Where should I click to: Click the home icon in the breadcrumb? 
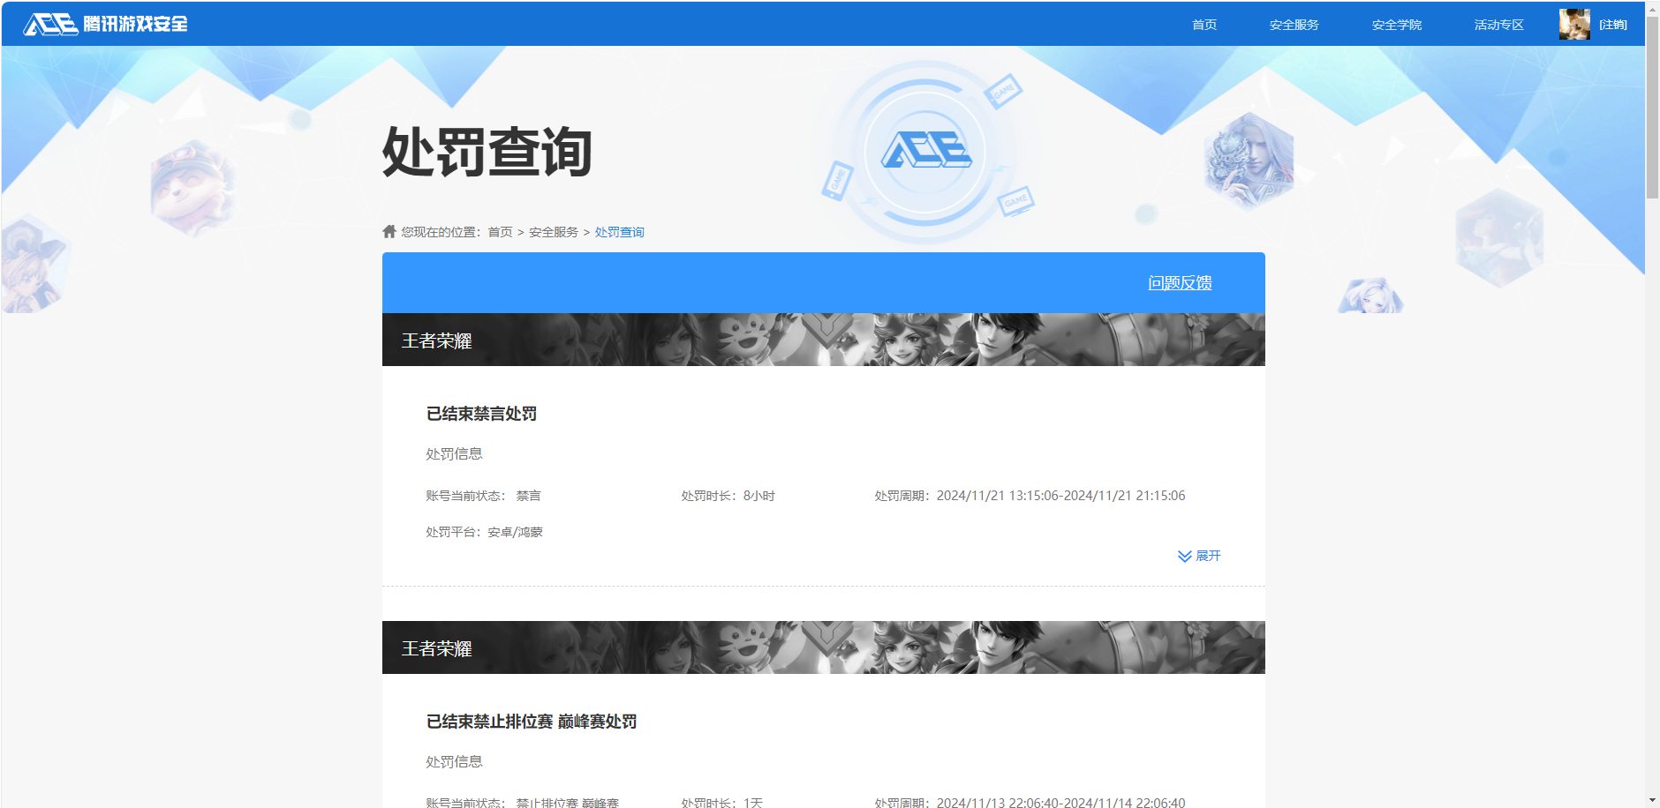tap(389, 231)
